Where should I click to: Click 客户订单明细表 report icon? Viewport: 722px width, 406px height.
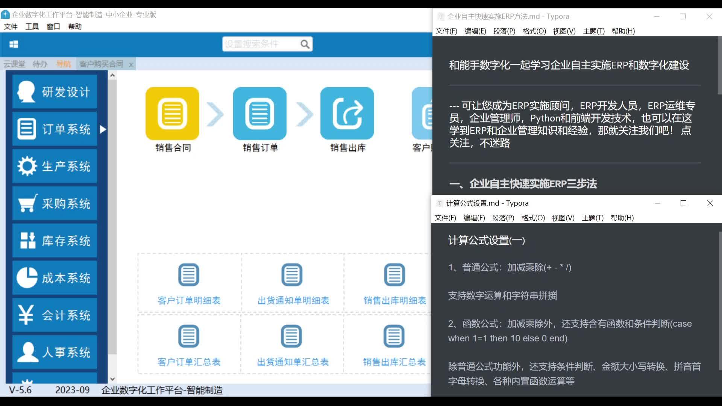[188, 275]
